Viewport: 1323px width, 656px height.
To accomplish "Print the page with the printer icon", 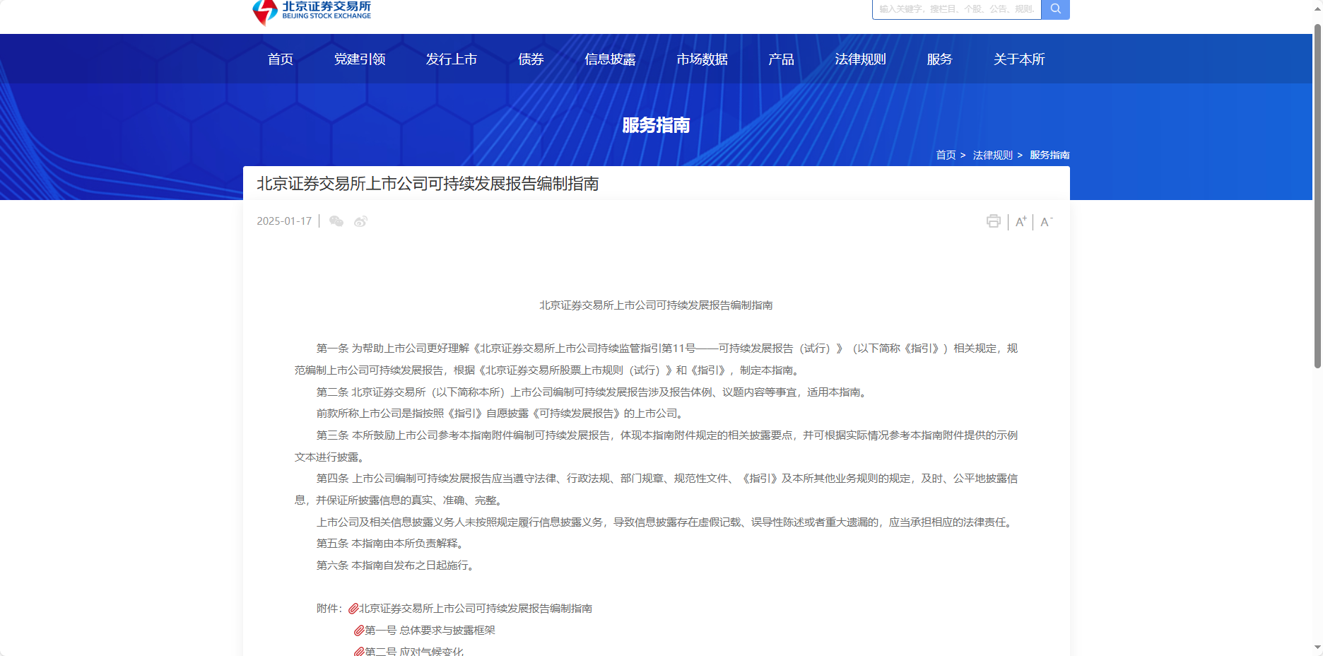I will [993, 221].
